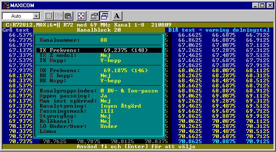Select the TX Hopp row
This screenshot has width=276, height=152.
(x=99, y=60)
